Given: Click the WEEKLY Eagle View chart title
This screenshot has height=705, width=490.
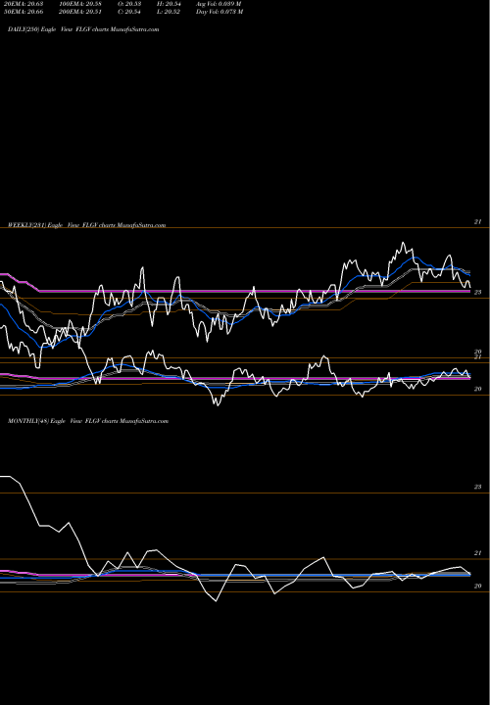Looking at the screenshot, I should (87, 225).
